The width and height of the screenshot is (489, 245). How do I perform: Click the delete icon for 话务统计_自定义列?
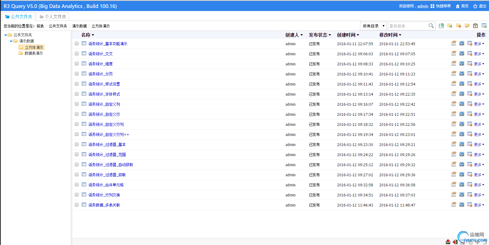click(x=470, y=104)
